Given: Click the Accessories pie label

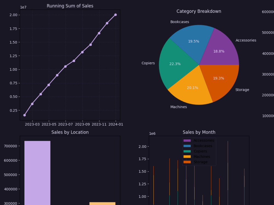Looking at the screenshot, I should (246, 40).
